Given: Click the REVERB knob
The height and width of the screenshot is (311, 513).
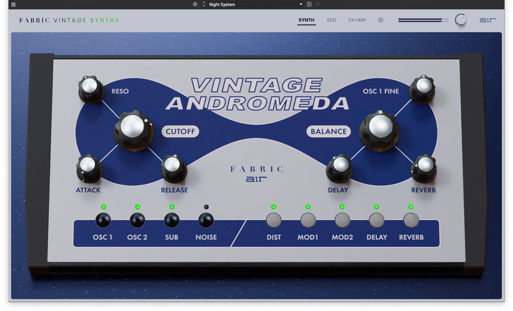Looking at the screenshot, I should [424, 168].
